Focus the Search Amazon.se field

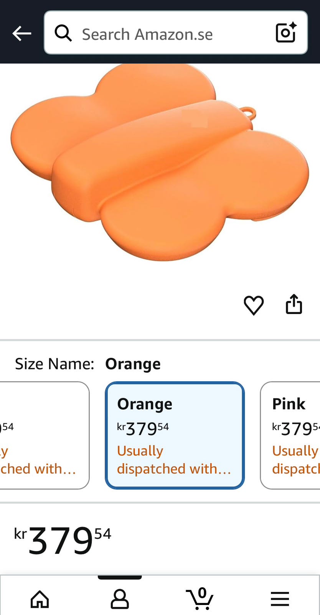169,34
